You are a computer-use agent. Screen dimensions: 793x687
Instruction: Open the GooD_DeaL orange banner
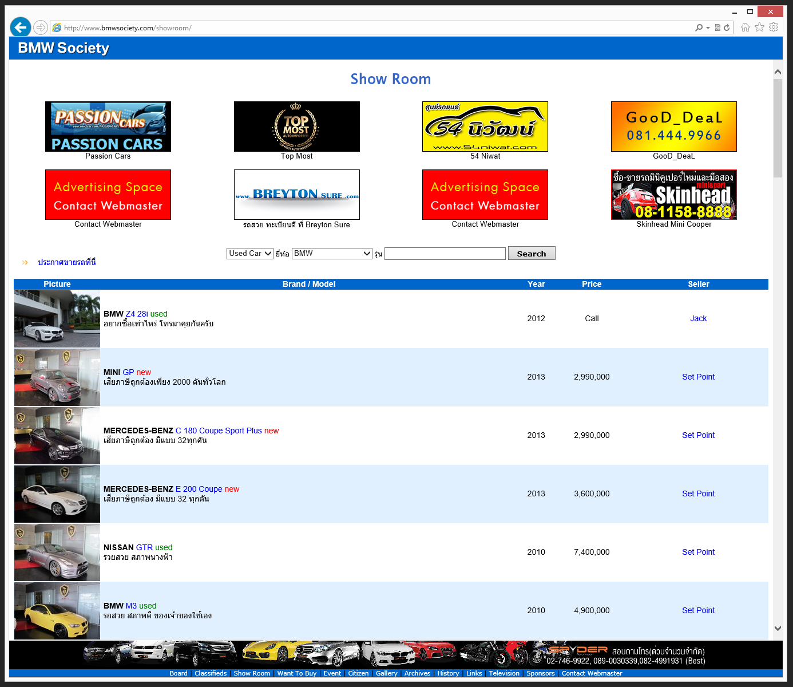point(674,127)
